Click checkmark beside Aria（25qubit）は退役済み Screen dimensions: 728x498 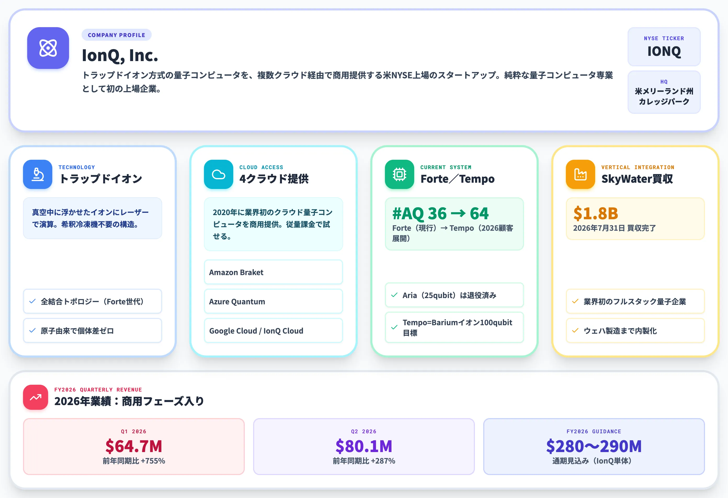394,295
